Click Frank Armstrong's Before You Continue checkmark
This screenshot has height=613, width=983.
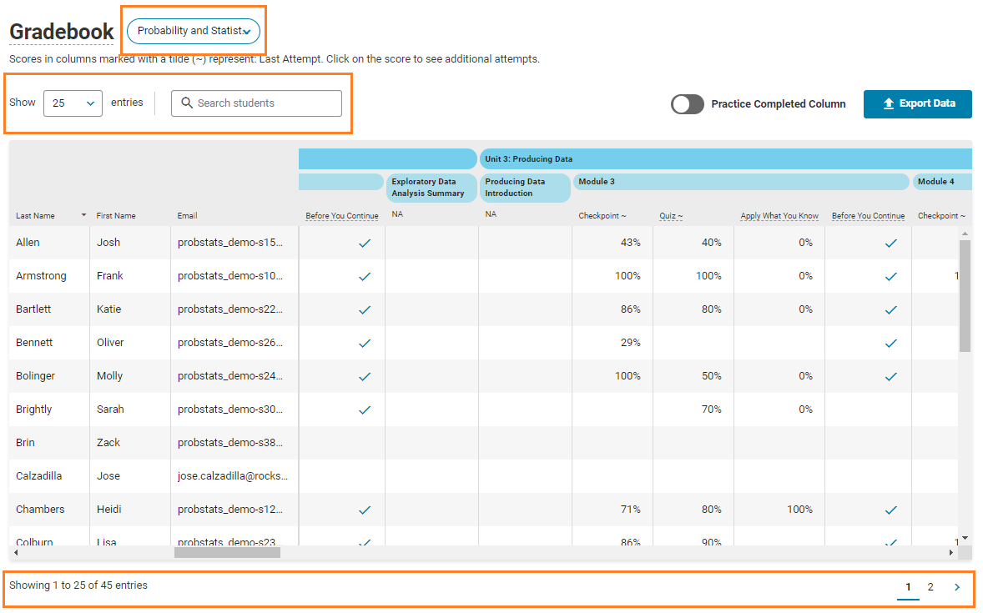364,276
